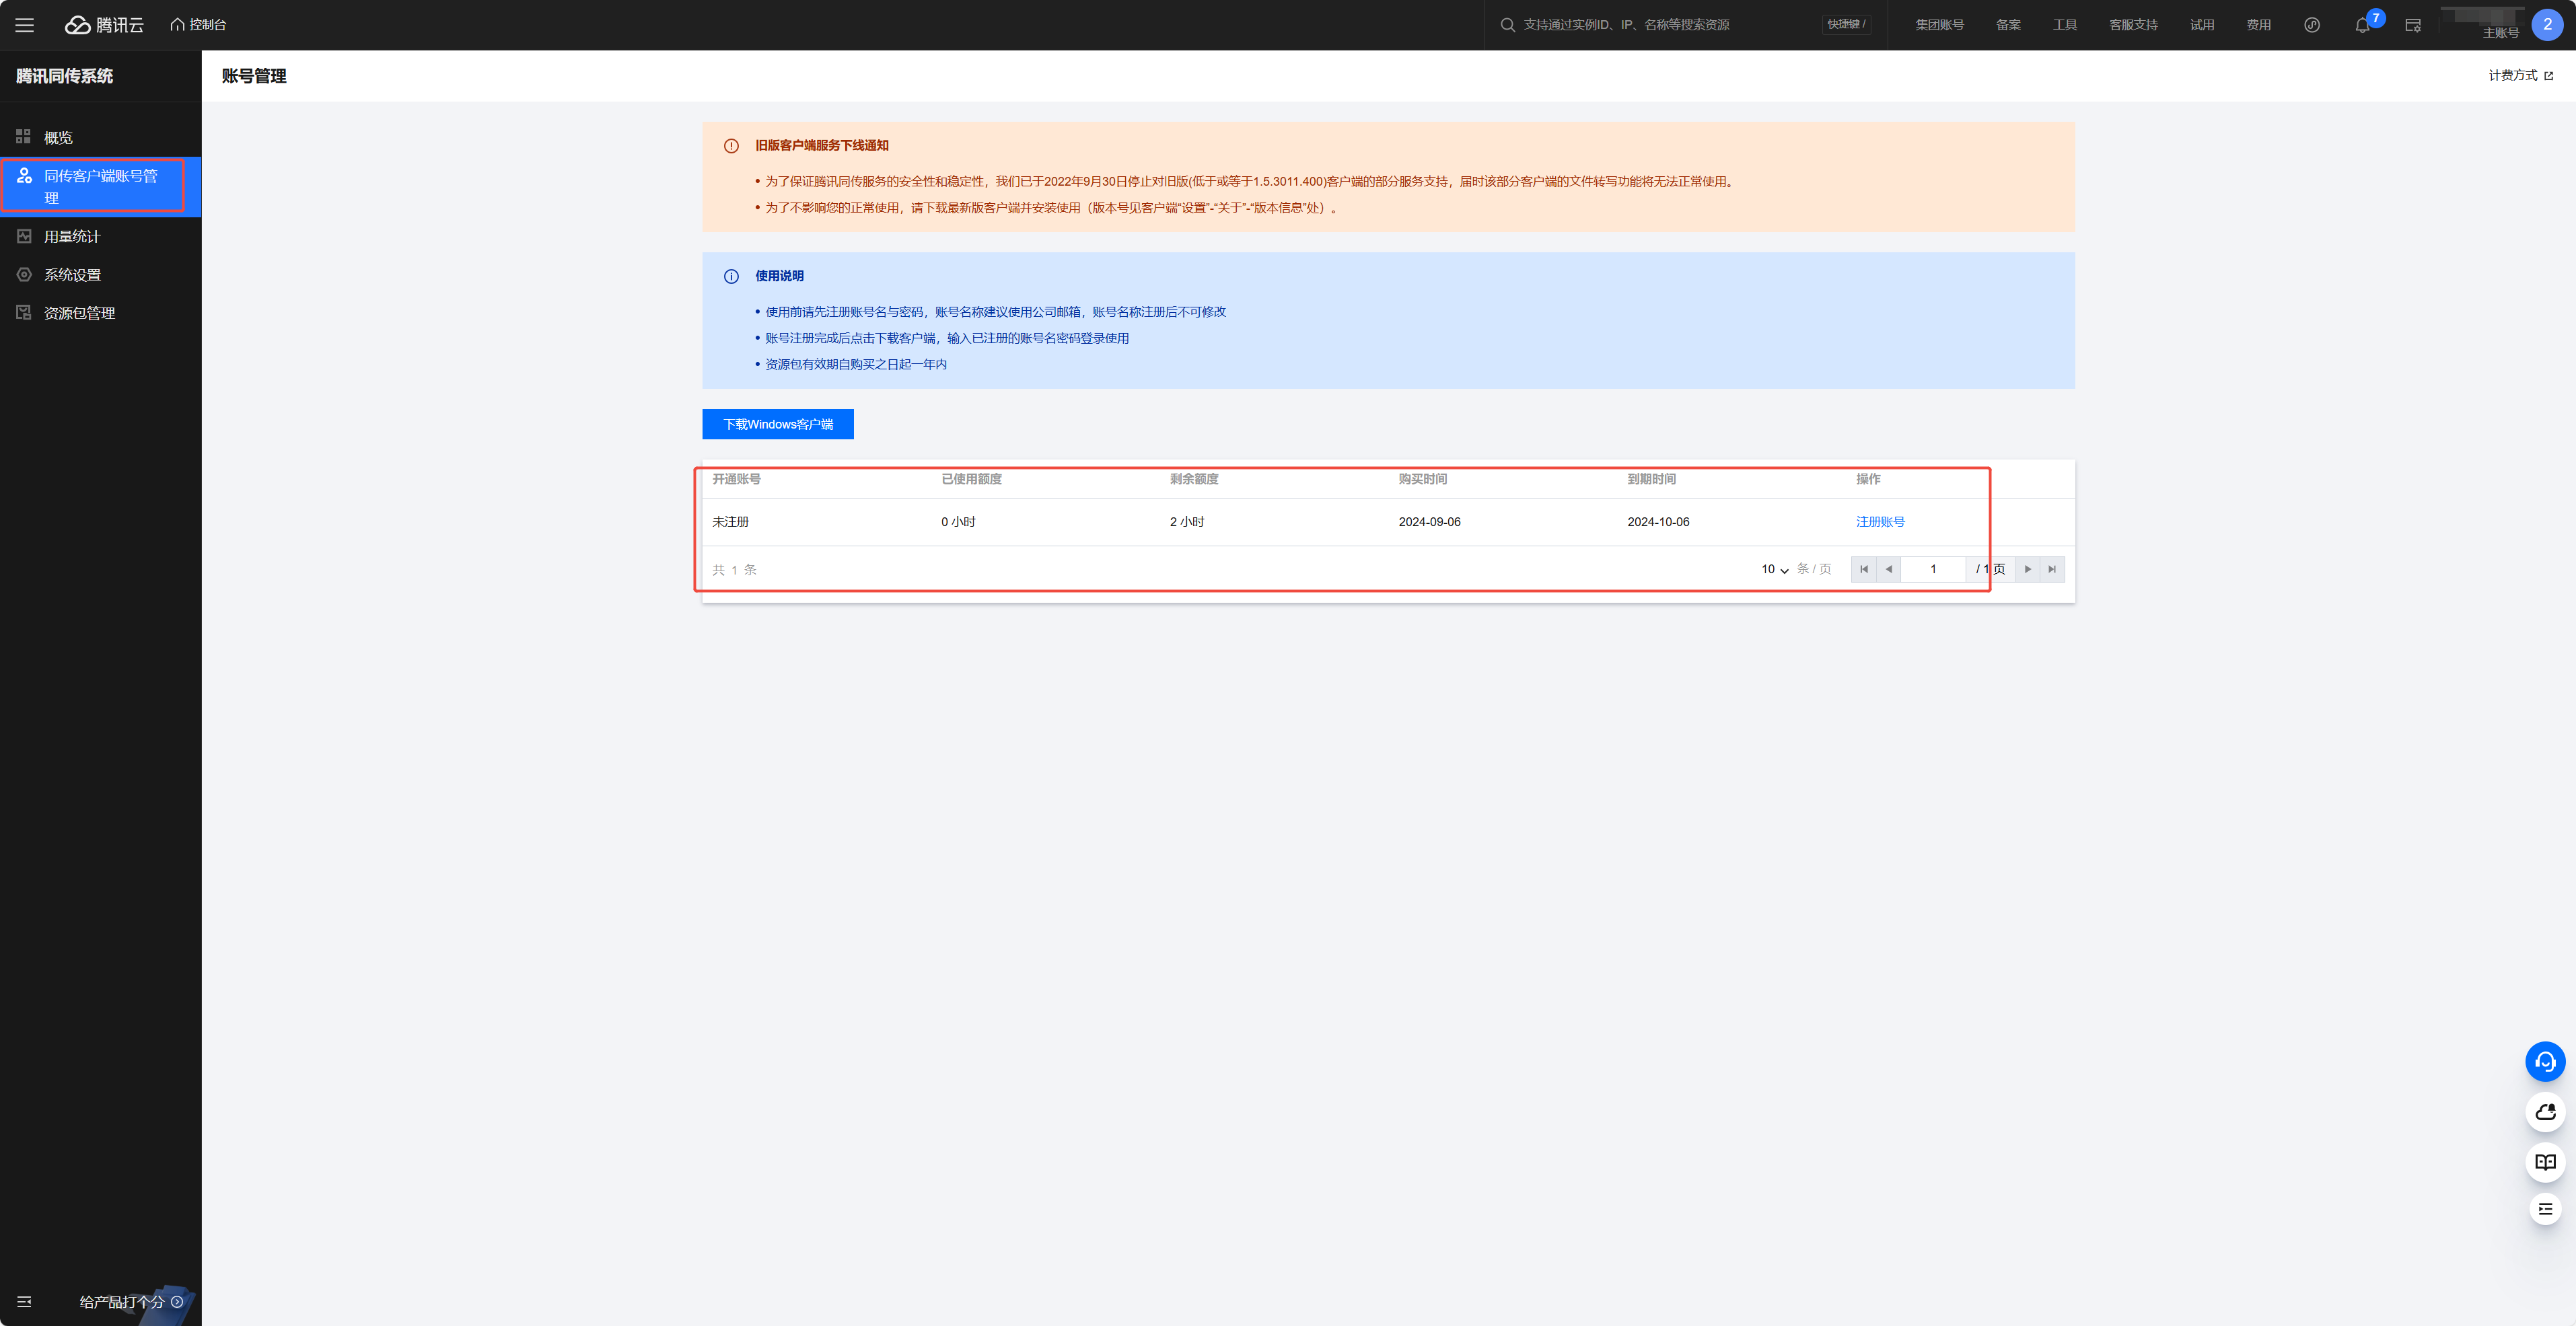Open the hamburger menu at top left
The height and width of the screenshot is (1326, 2576).
click(24, 25)
